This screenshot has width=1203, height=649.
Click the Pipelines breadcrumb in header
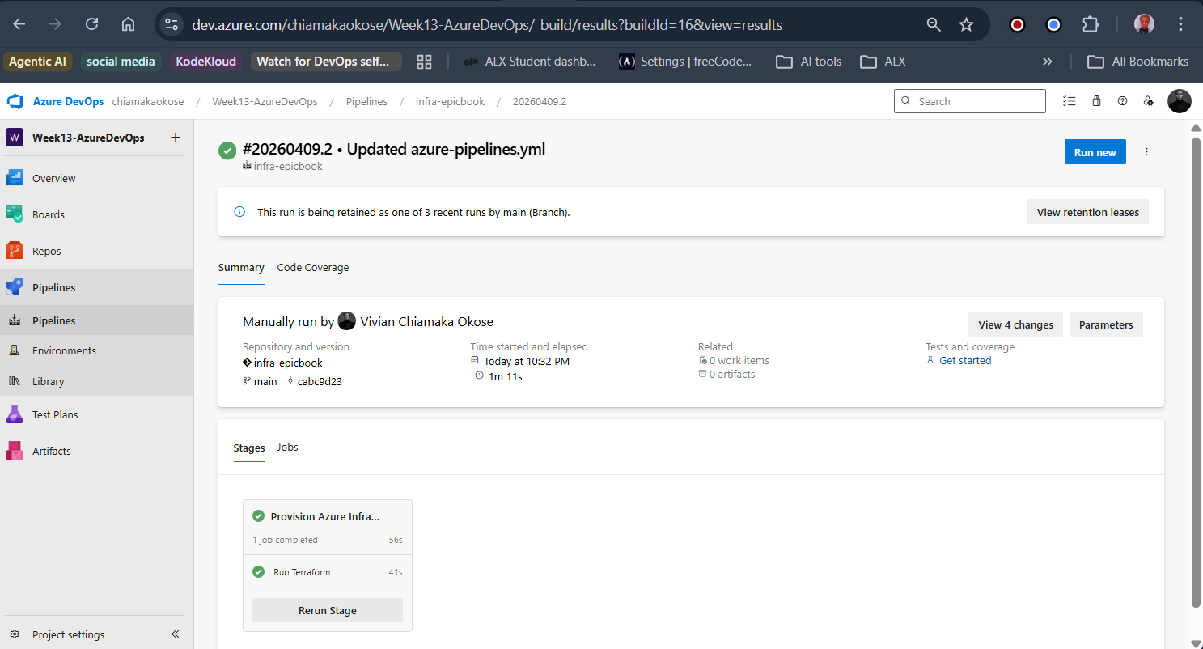pyautogui.click(x=366, y=102)
